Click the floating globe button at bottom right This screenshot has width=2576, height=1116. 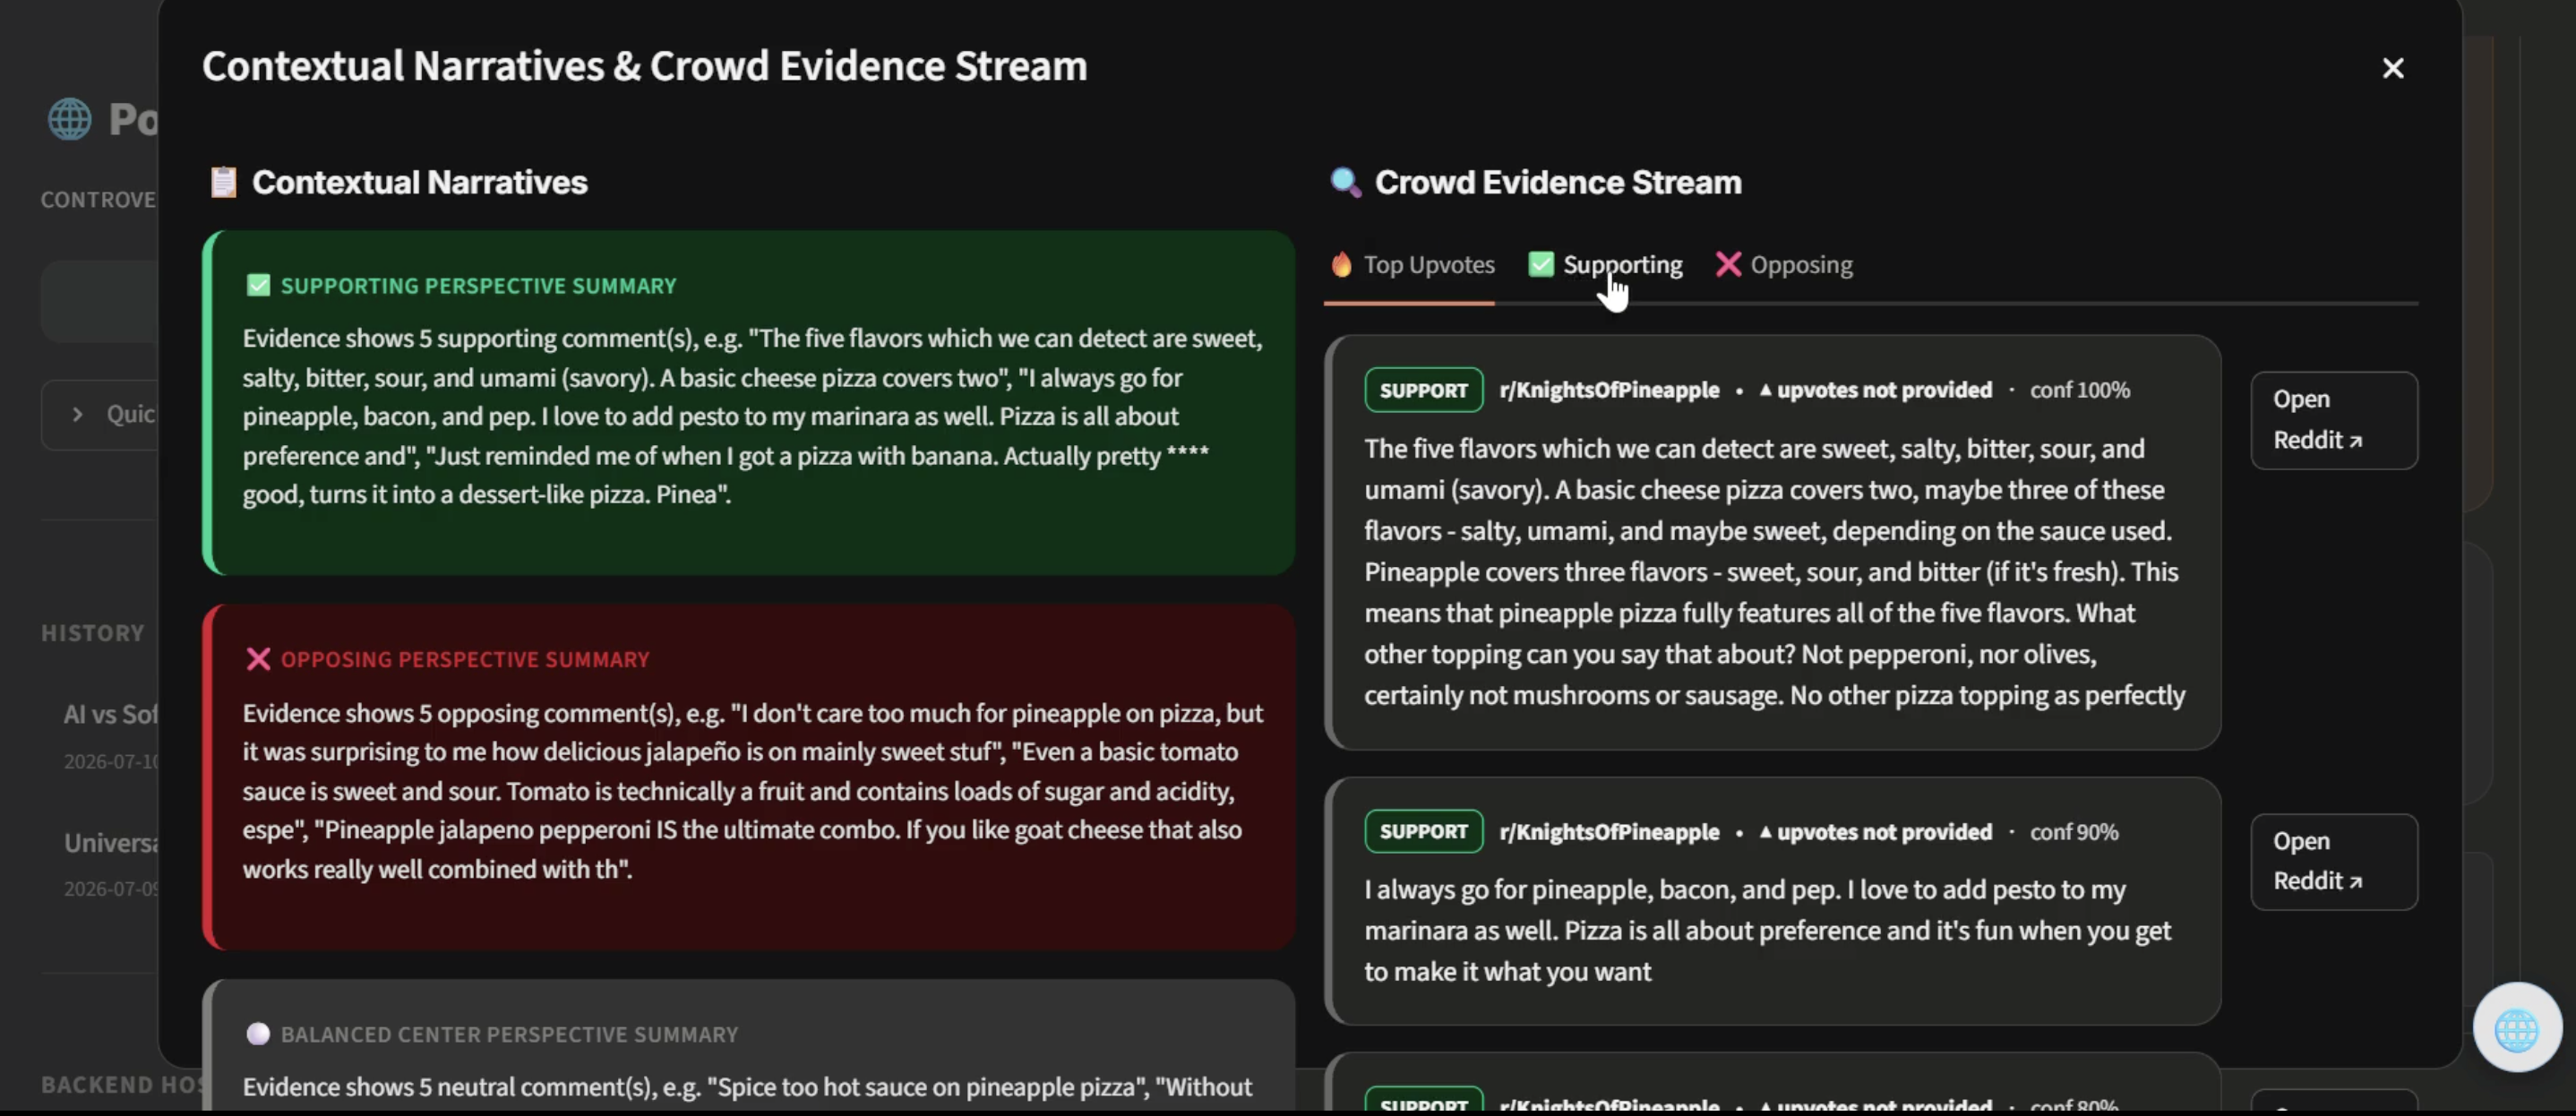[x=2516, y=1028]
